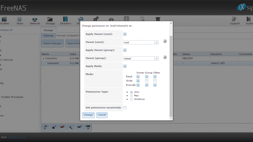Click the iXsystems, Inc. footer link
This screenshot has height=142, width=253.
pyautogui.click(x=17, y=137)
